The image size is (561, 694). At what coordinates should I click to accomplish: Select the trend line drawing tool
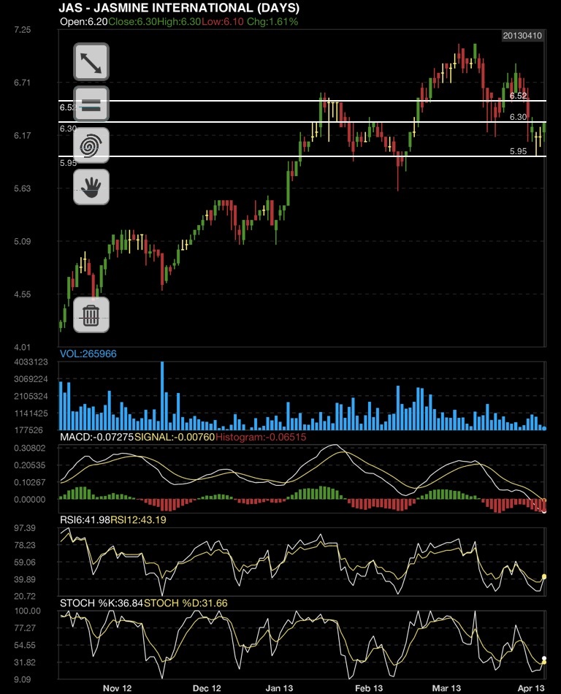[91, 62]
